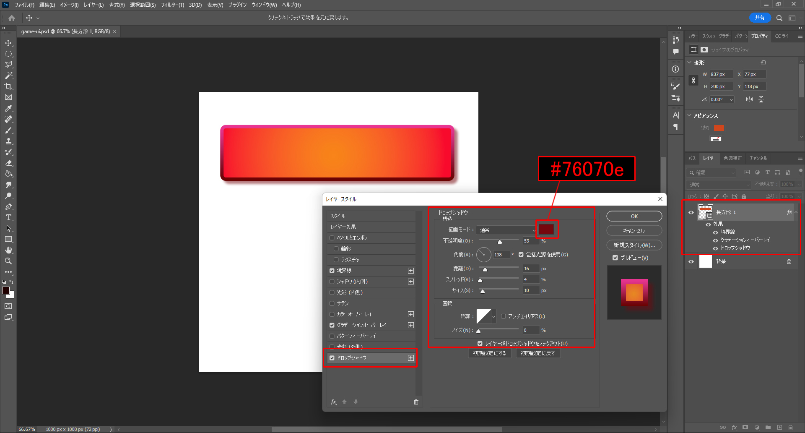The height and width of the screenshot is (433, 805).
Task: Collapse the 変形 section in properties
Action: tap(689, 63)
